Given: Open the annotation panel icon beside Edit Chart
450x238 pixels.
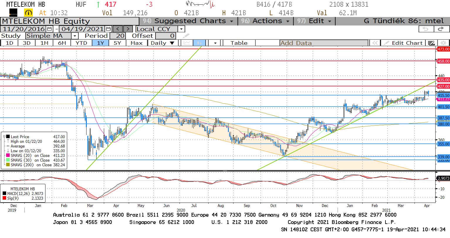Looking at the screenshot, I should pos(431,43).
